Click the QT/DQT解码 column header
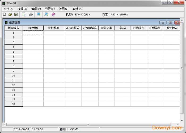Viewport: 186px width, 133px height. tap(73, 28)
